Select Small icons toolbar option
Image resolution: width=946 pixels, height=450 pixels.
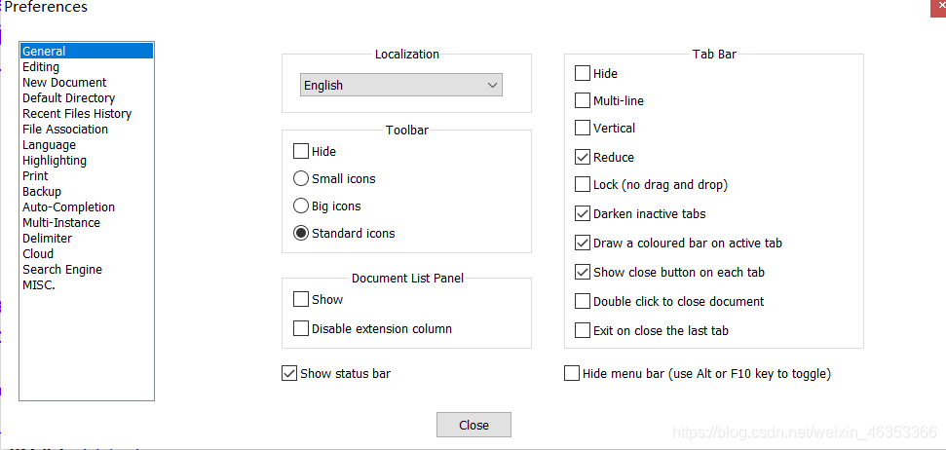click(301, 179)
